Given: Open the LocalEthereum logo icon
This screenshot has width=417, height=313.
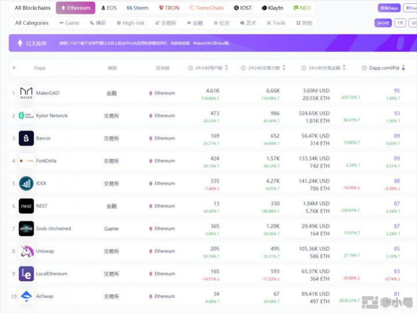Looking at the screenshot, I should 26,274.
